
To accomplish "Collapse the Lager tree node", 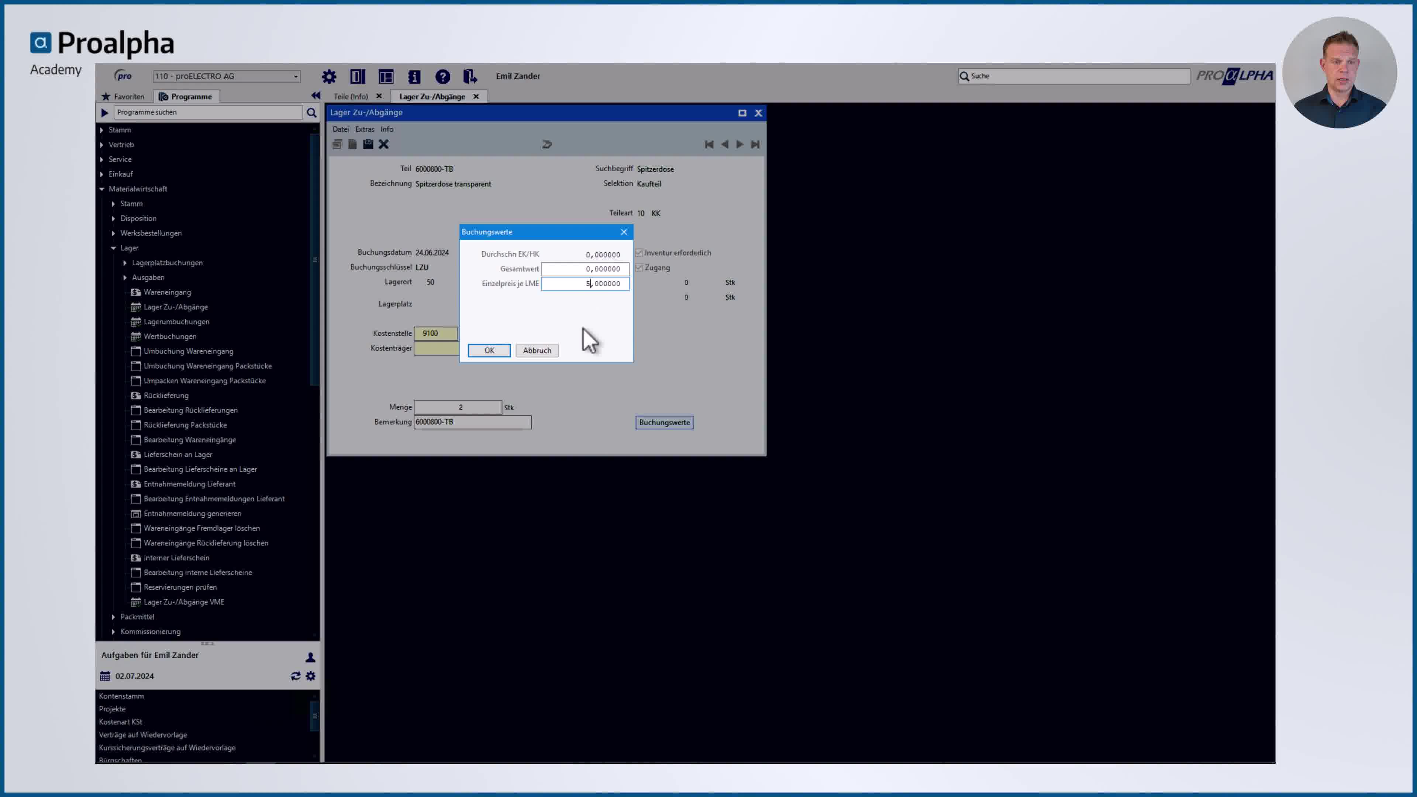I will pyautogui.click(x=113, y=248).
